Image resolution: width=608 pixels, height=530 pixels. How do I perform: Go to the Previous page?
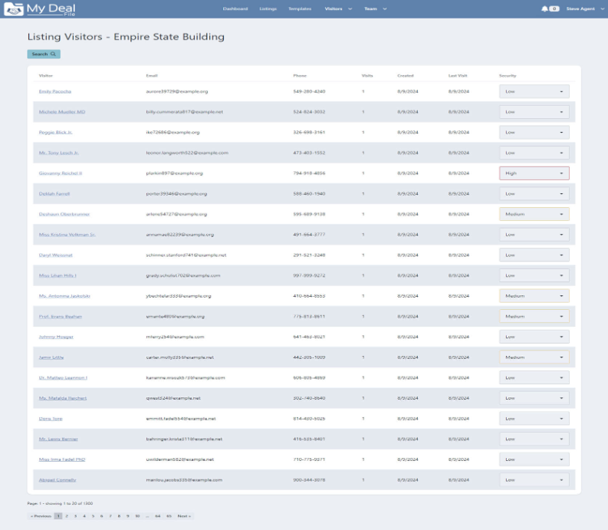(x=41, y=516)
